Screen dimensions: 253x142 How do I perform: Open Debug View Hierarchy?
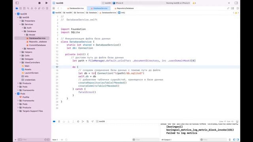pos(78,121)
